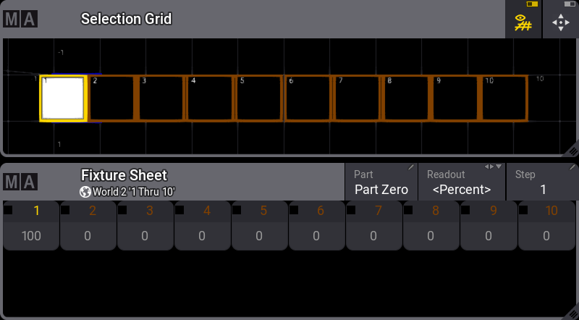Toggle the black square on fixture 5 cell
Screen dimensions: 579x320
tap(237, 210)
